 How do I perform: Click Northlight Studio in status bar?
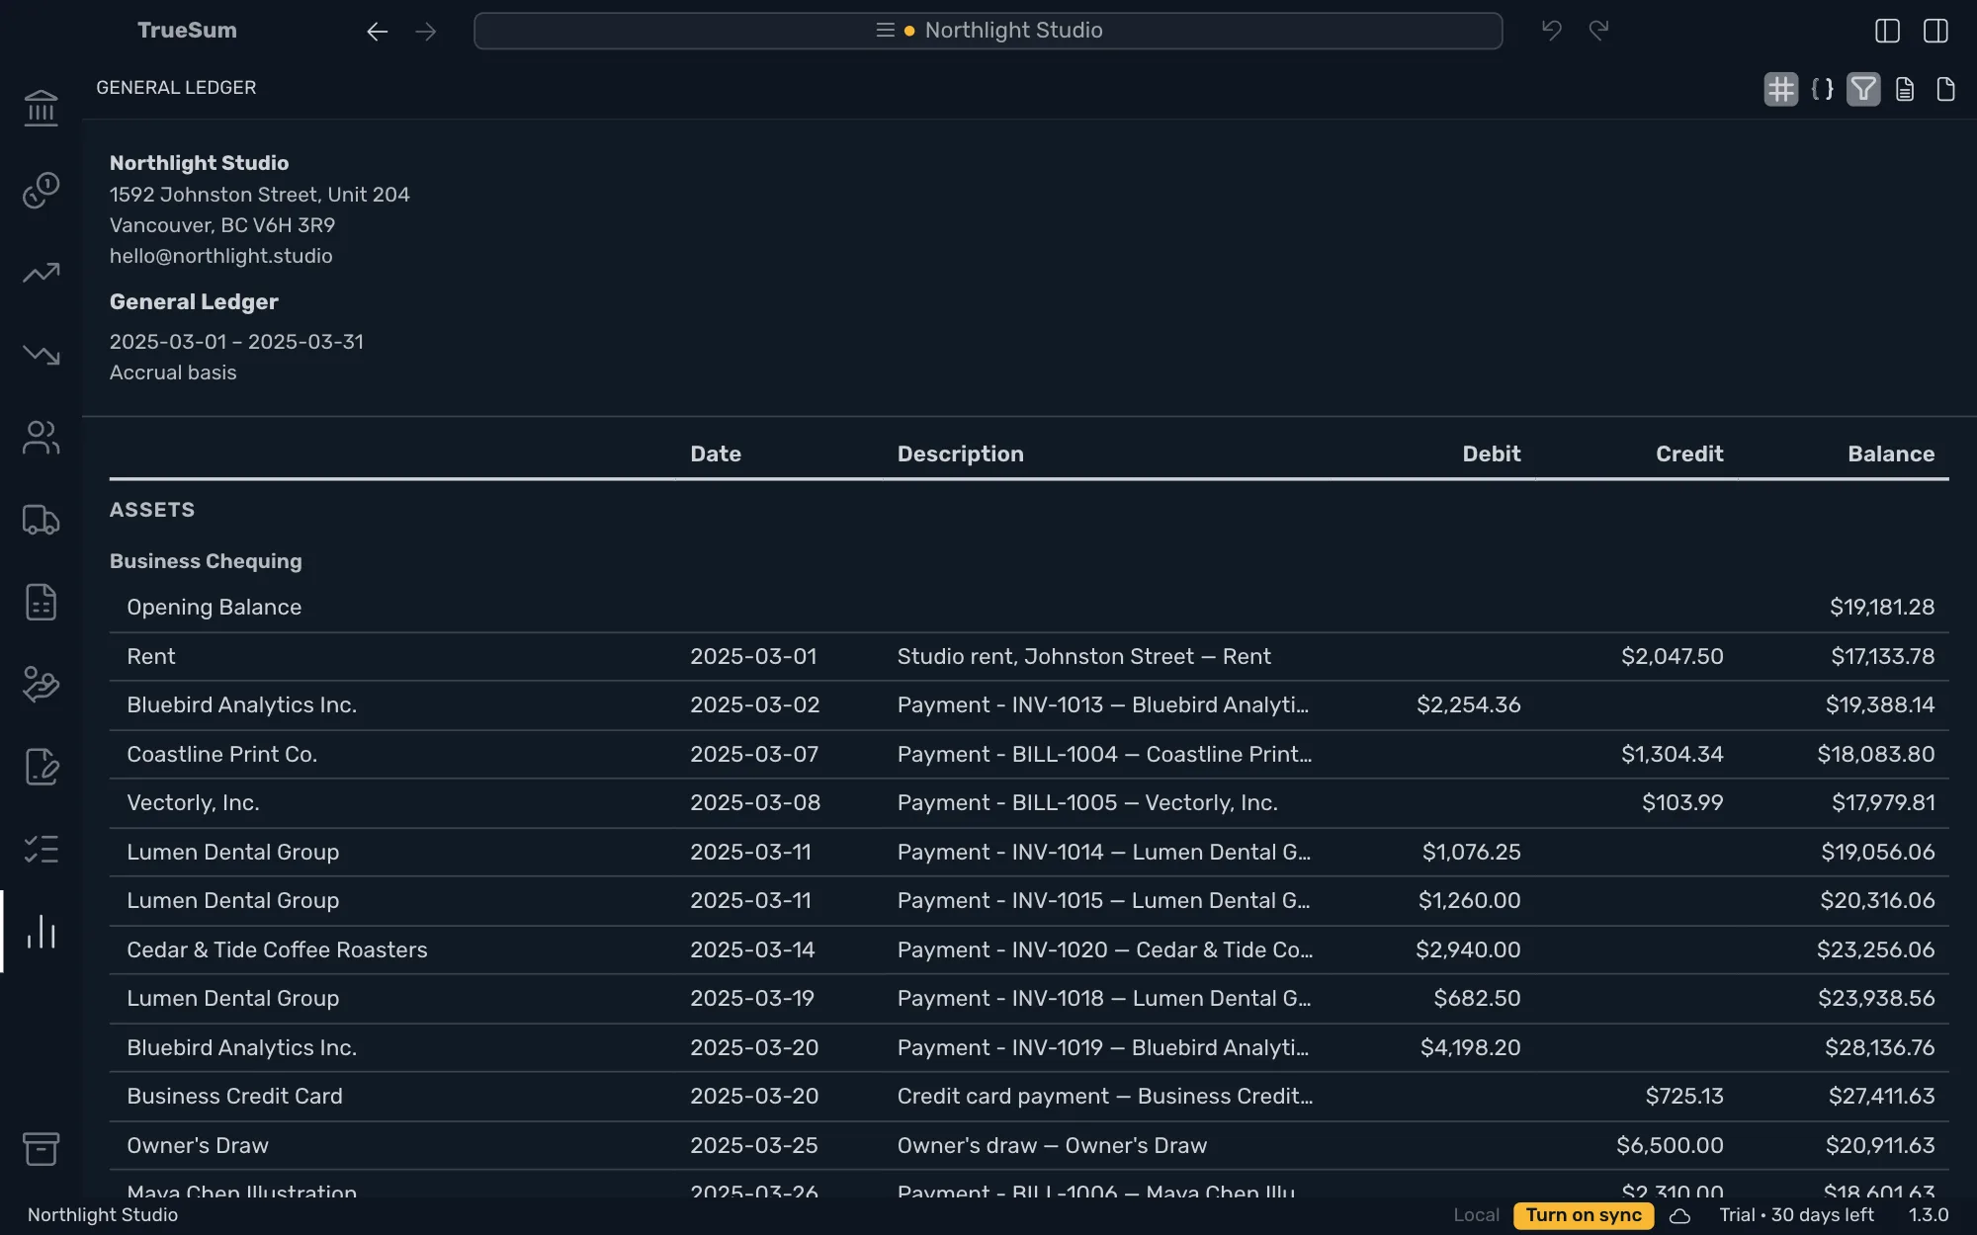point(103,1215)
